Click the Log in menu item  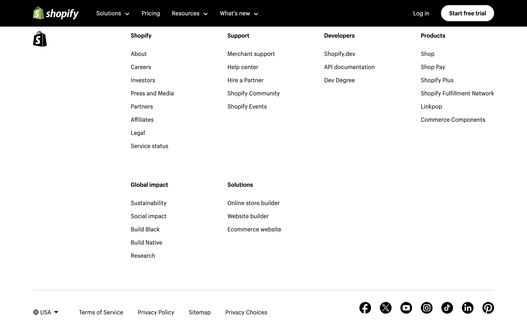tap(421, 13)
